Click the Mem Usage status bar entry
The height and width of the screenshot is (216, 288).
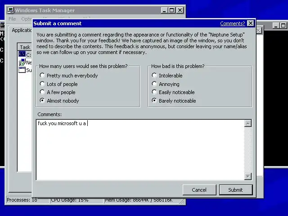click(x=139, y=200)
